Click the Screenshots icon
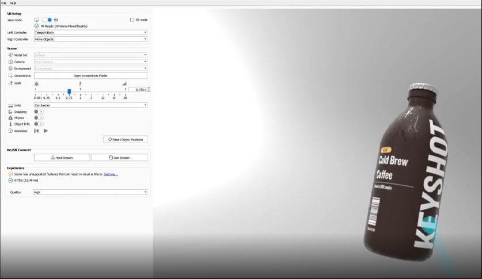Screen dimensions: 482x279 click(x=10, y=75)
